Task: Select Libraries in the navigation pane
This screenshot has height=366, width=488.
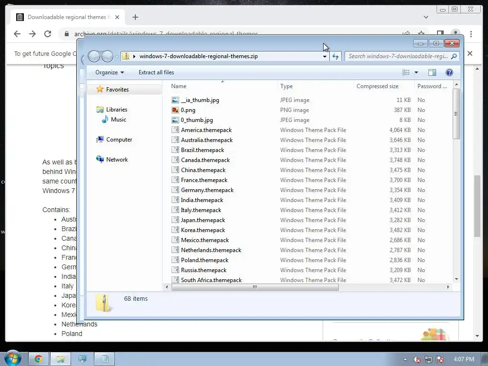Action: (116, 110)
